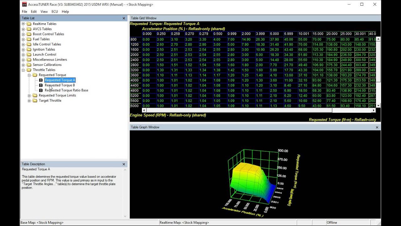Click the Ignition Tables folder icon
The width and height of the screenshot is (401, 226).
(29, 49)
